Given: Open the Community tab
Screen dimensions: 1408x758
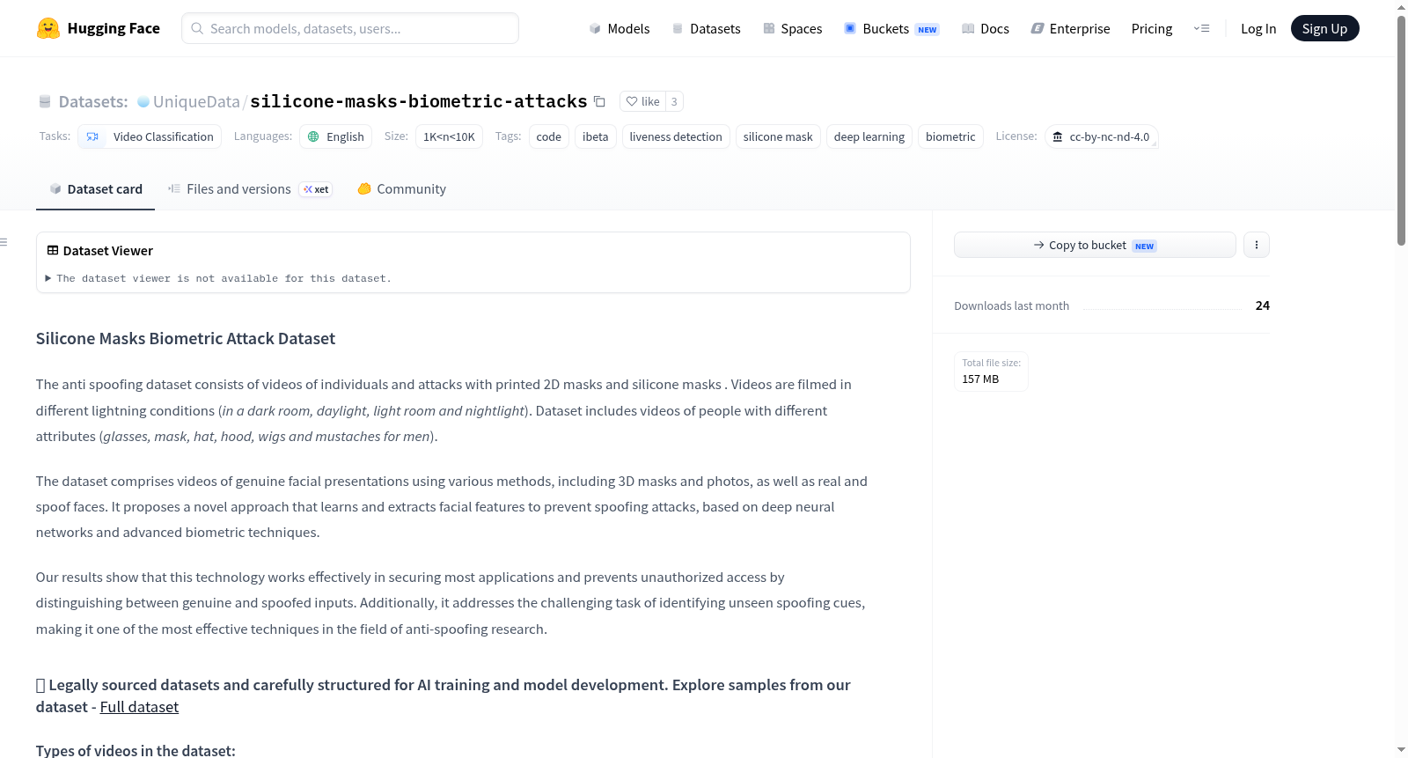Looking at the screenshot, I should (x=401, y=188).
